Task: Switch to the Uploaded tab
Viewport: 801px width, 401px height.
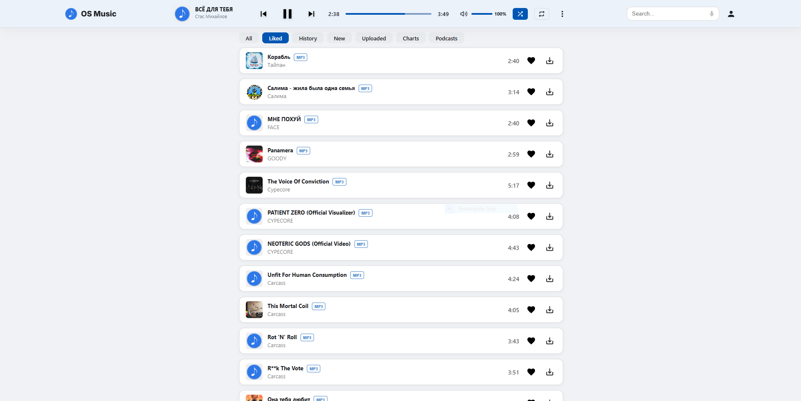Action: (x=374, y=38)
